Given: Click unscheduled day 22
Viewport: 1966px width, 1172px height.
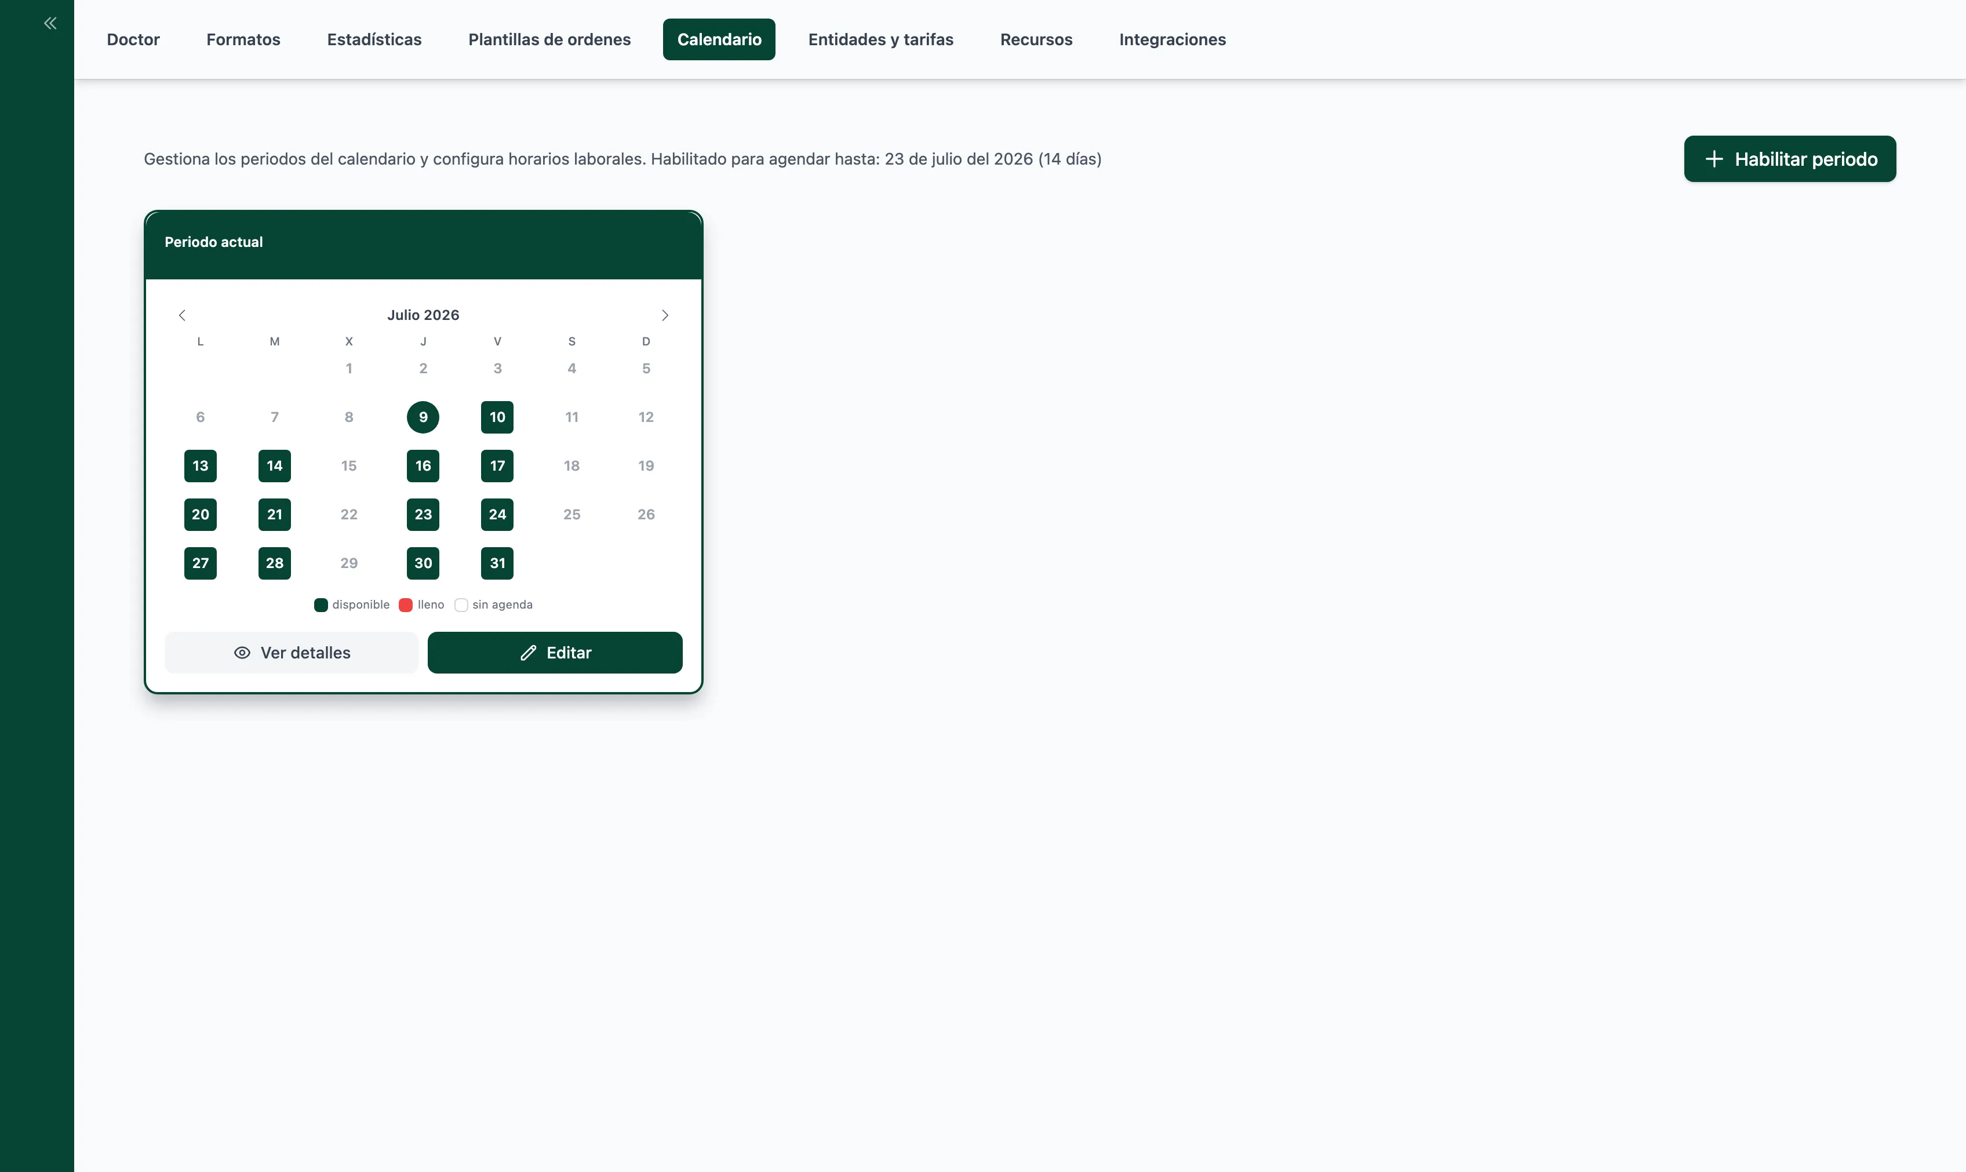Looking at the screenshot, I should [349, 514].
